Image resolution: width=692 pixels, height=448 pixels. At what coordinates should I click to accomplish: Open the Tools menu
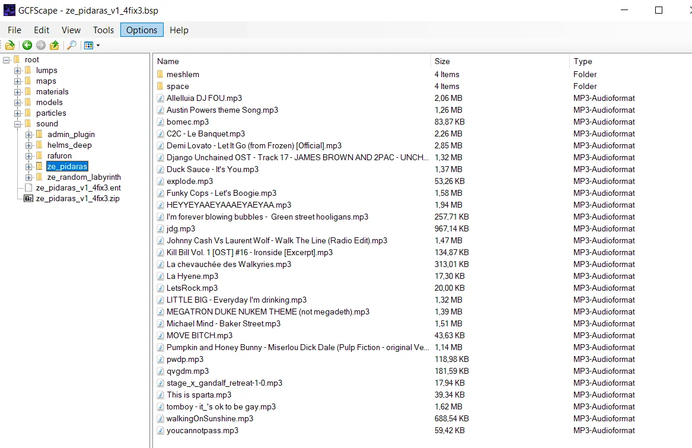(103, 30)
